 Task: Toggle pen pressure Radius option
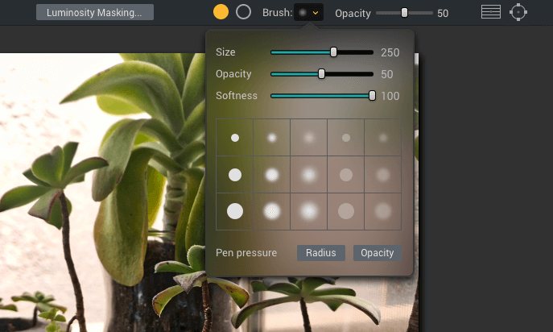(x=321, y=253)
